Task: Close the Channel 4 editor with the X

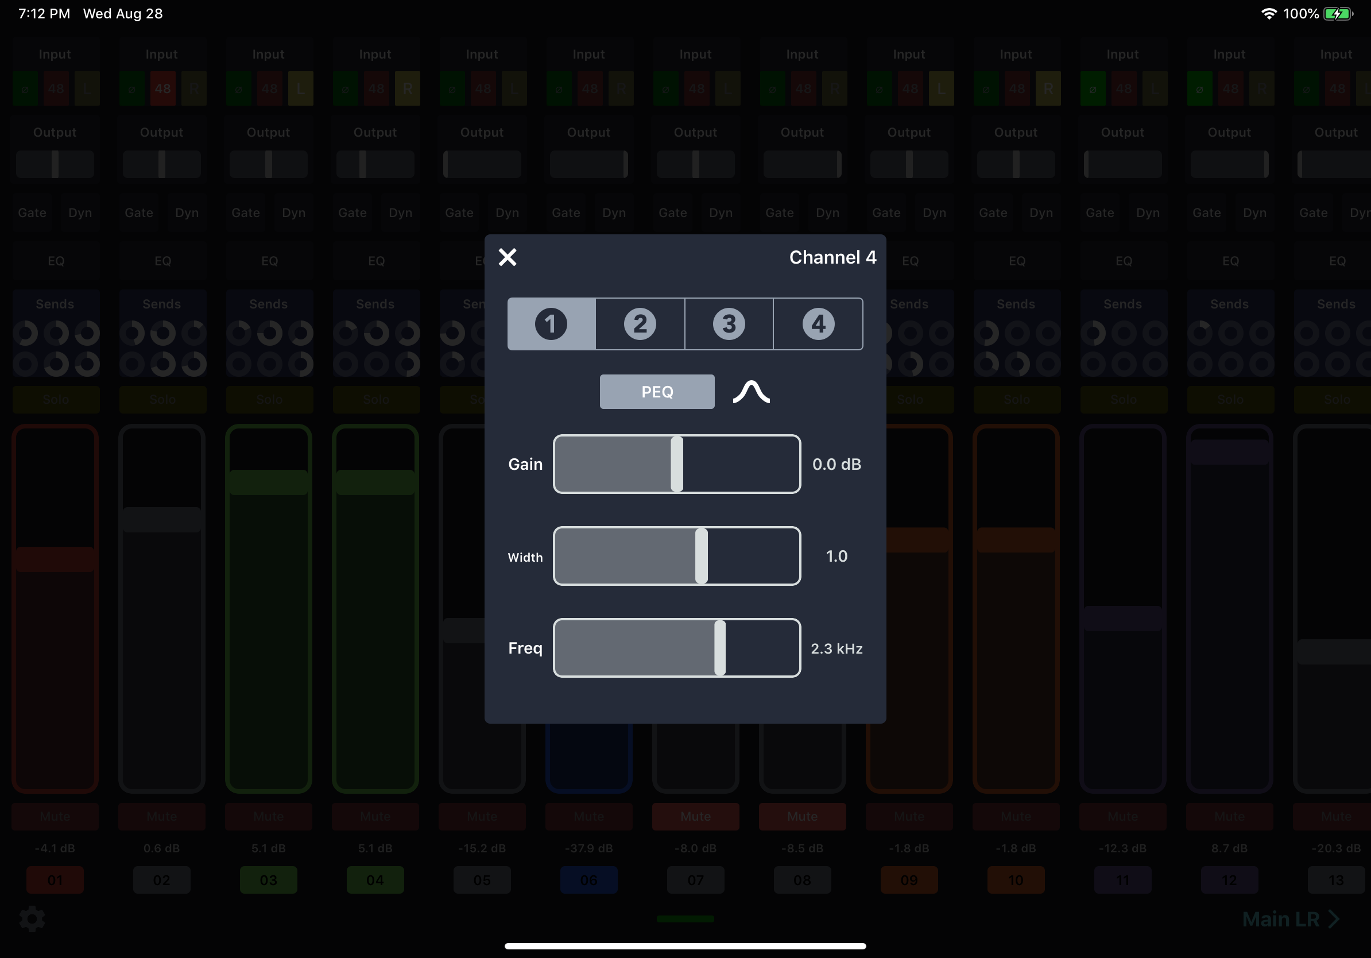Action: 507,257
